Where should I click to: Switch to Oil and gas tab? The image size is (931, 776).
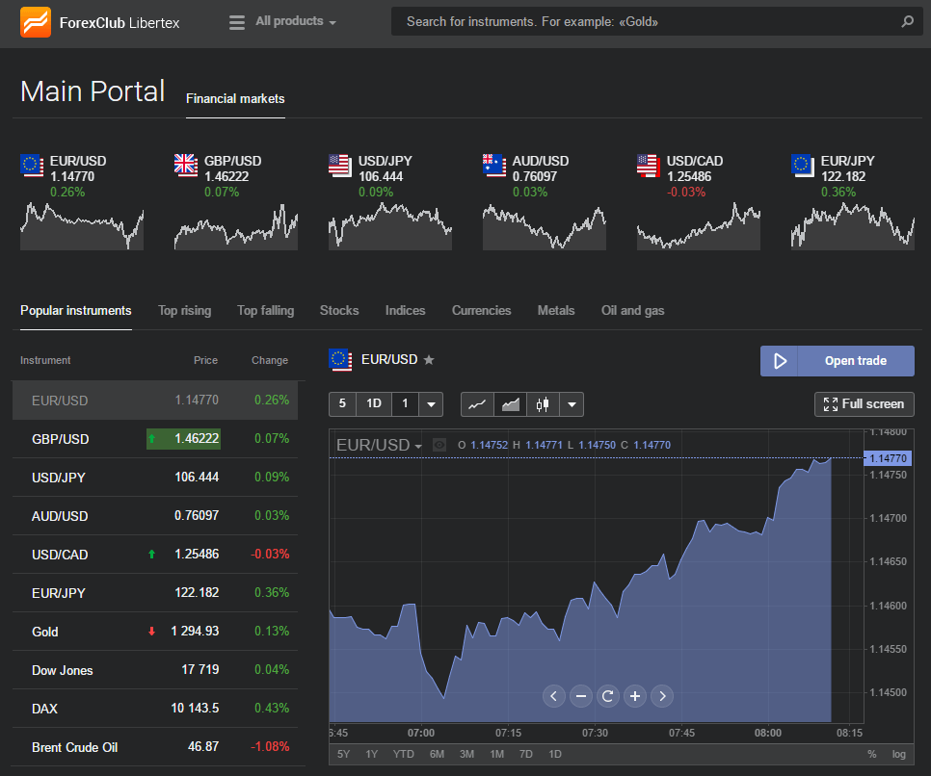click(x=632, y=311)
